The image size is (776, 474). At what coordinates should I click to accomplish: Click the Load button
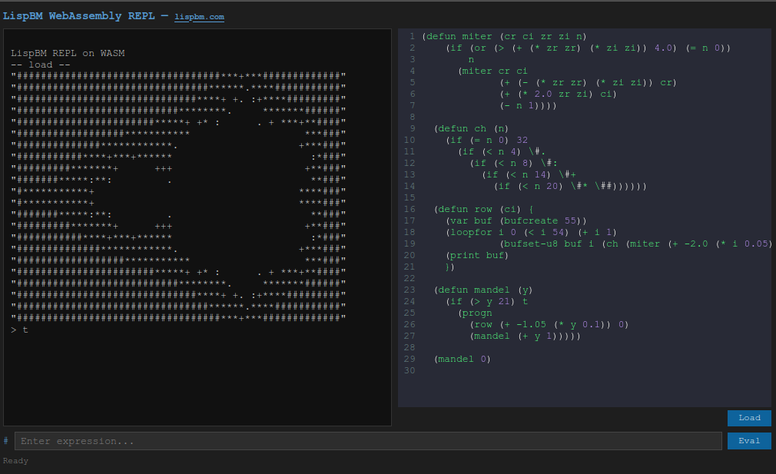tap(748, 418)
